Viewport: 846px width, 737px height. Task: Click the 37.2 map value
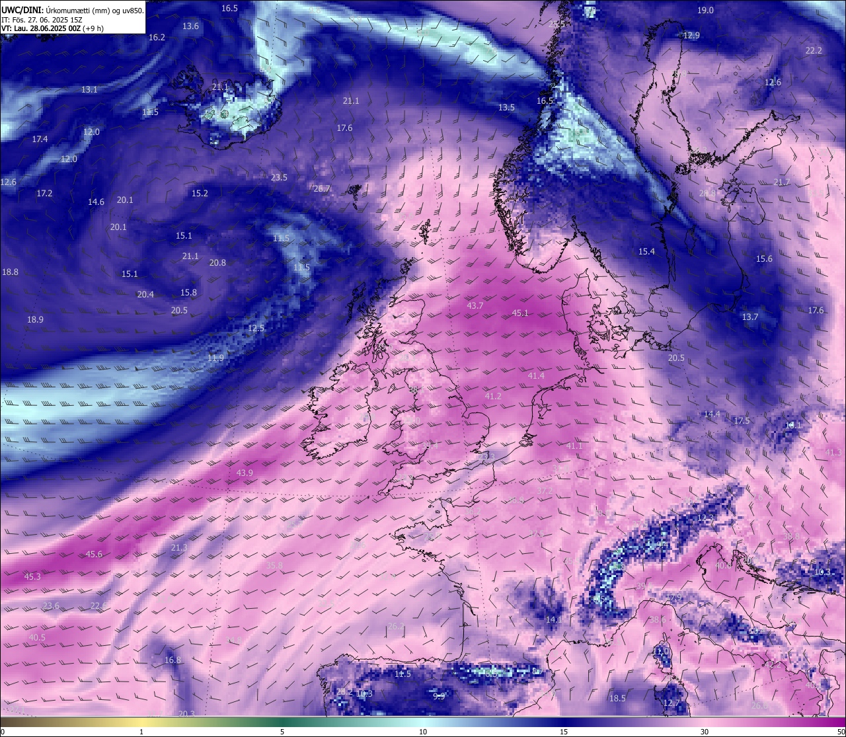(x=545, y=491)
